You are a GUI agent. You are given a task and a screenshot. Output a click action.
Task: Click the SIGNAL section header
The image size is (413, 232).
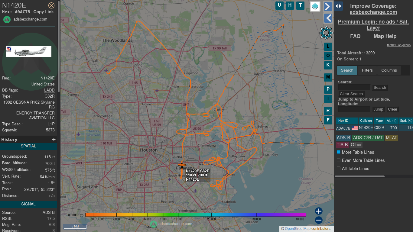(28, 204)
